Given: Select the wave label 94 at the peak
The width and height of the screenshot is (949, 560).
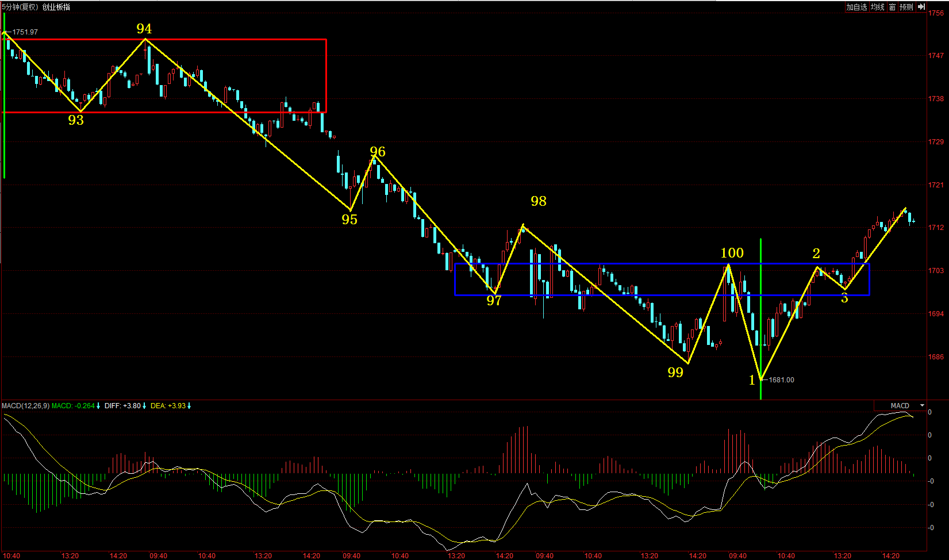Looking at the screenshot, I should coord(144,29).
